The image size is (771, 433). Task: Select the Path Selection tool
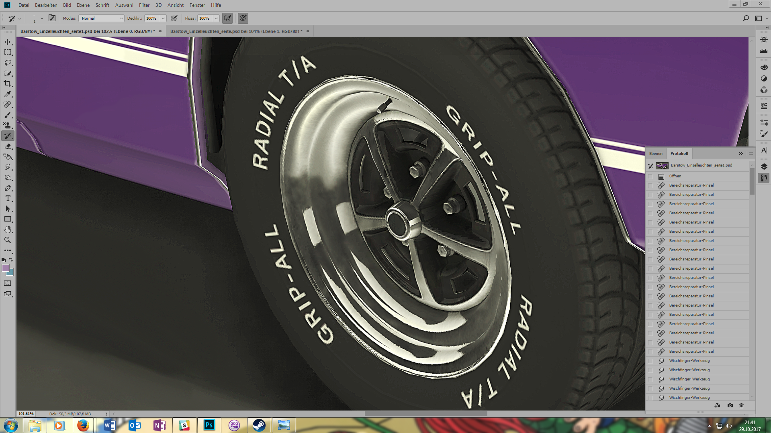click(x=8, y=209)
